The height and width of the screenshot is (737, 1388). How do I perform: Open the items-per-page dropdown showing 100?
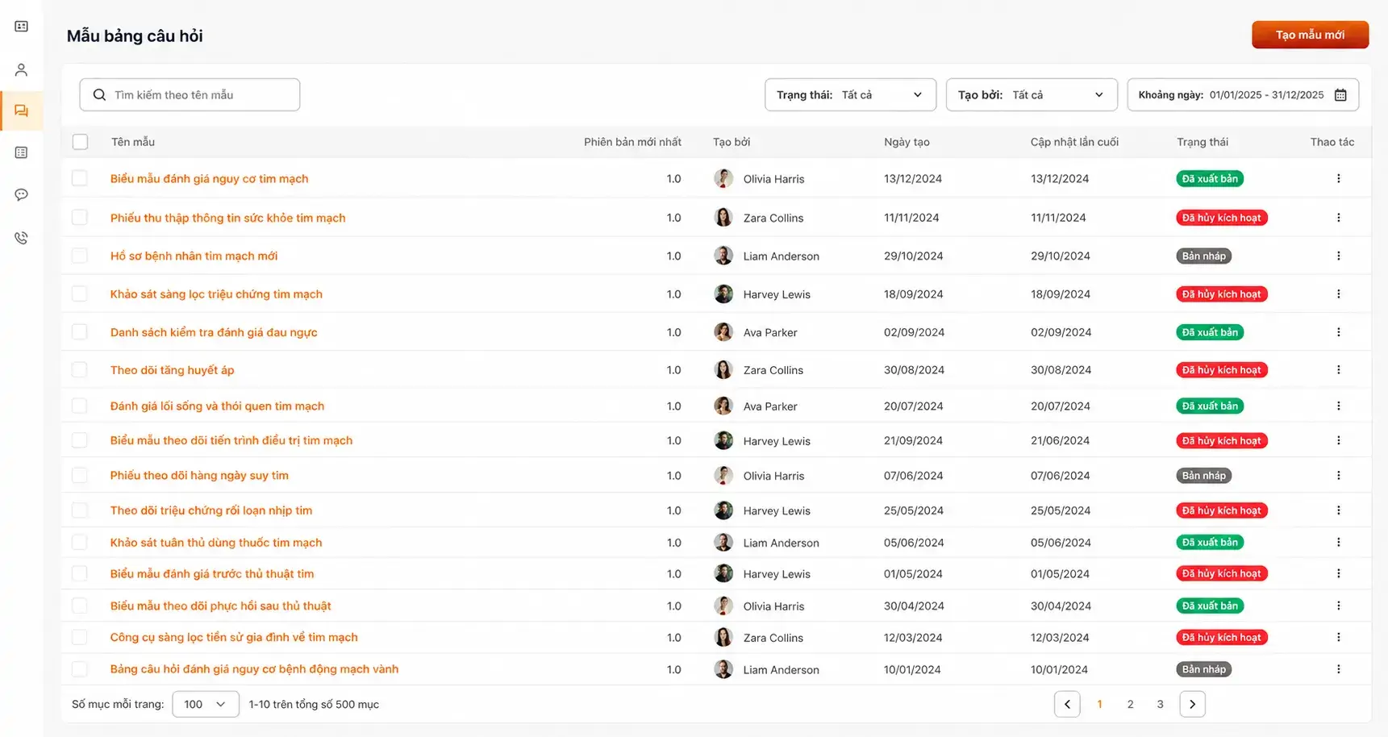tap(206, 704)
